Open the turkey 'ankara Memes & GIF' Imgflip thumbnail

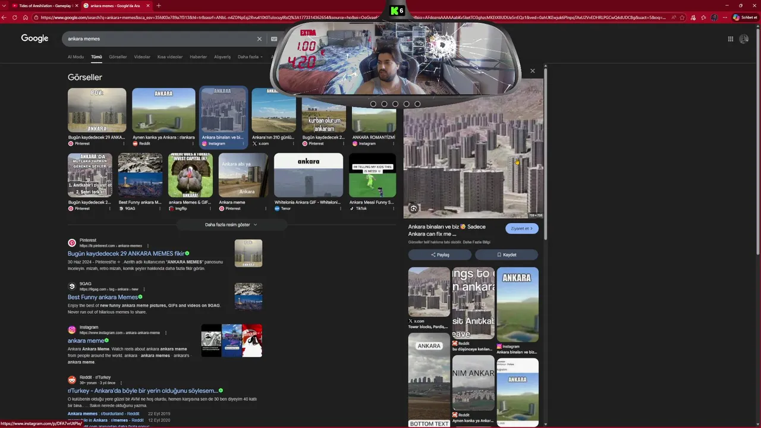pos(190,175)
